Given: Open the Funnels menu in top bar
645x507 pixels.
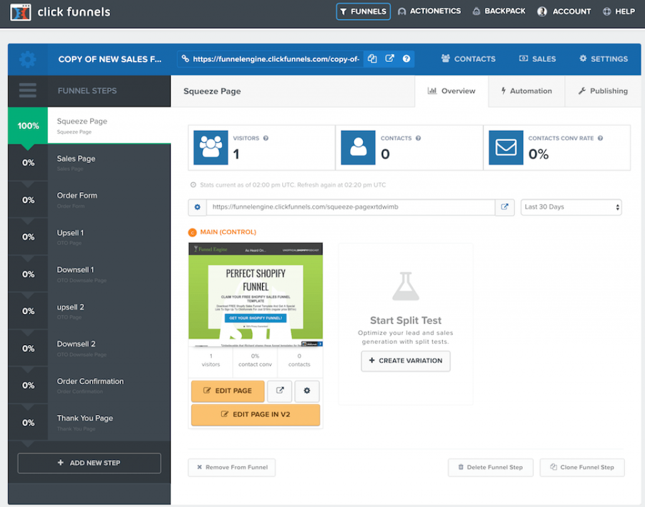Looking at the screenshot, I should 363,11.
